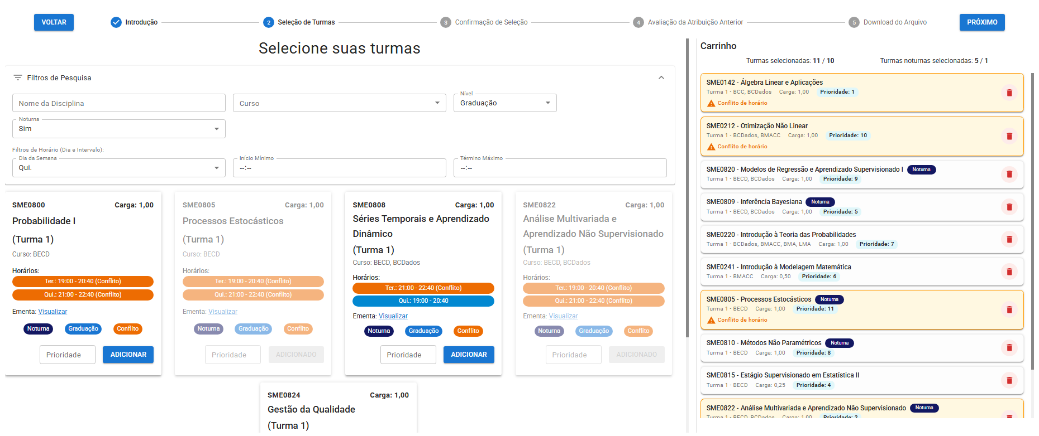Image resolution: width=1039 pixels, height=436 pixels.
Task: Click Prioridade field of SME0800 card
Action: point(67,355)
